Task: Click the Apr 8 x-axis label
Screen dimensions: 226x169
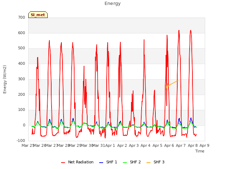Action: coord(193,145)
